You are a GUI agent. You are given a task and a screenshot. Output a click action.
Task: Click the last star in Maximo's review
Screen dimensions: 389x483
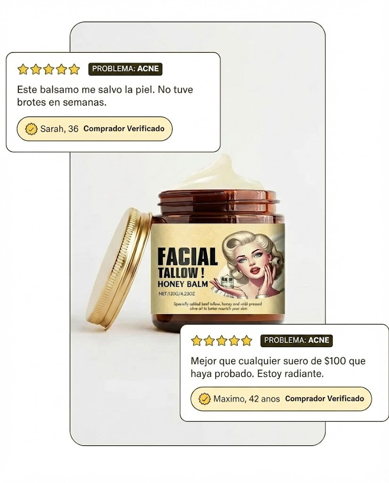click(x=247, y=341)
